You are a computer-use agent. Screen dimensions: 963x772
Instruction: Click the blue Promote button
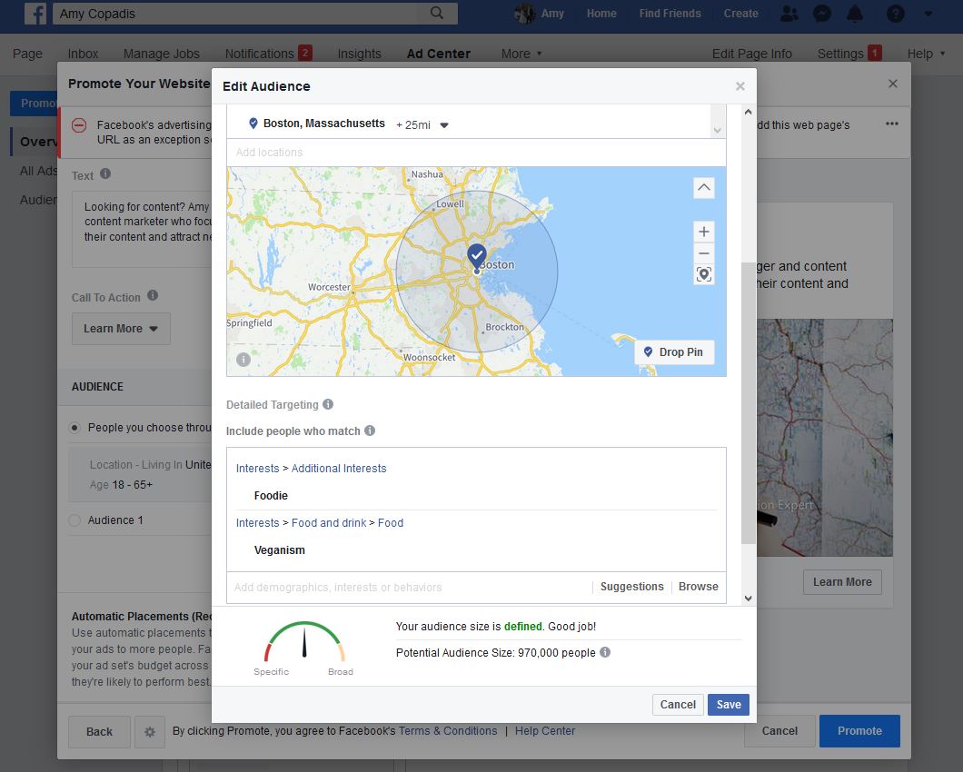coord(859,731)
